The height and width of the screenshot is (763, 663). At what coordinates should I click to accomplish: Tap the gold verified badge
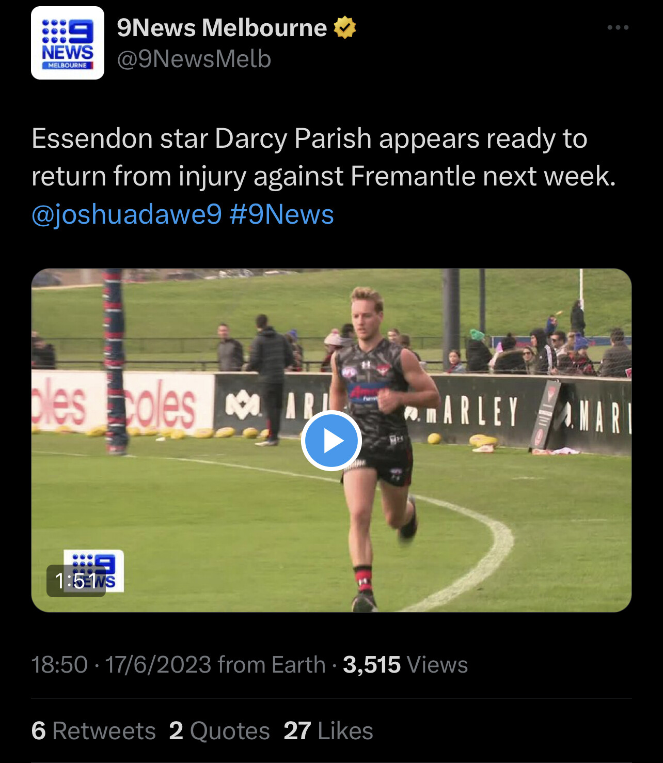click(x=345, y=28)
